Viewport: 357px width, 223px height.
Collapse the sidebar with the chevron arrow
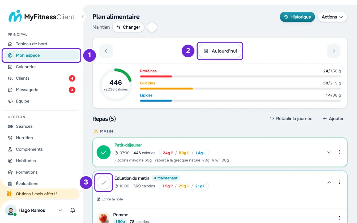coord(83,17)
